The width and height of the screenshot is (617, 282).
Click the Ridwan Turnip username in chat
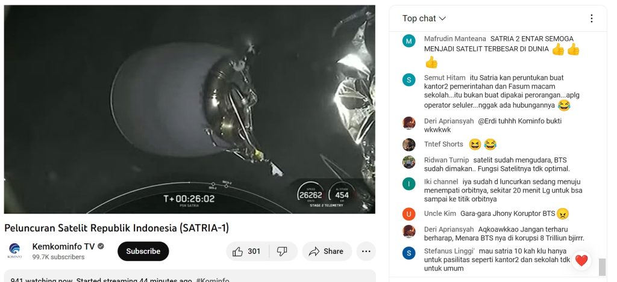(446, 160)
